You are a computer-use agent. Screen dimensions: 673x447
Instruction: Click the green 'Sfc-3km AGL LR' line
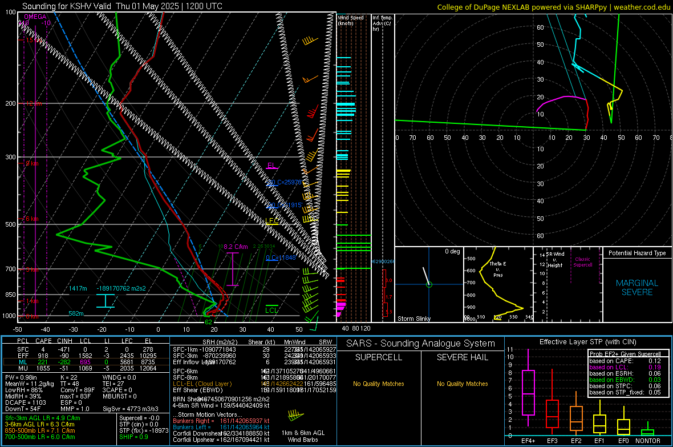(x=43, y=418)
